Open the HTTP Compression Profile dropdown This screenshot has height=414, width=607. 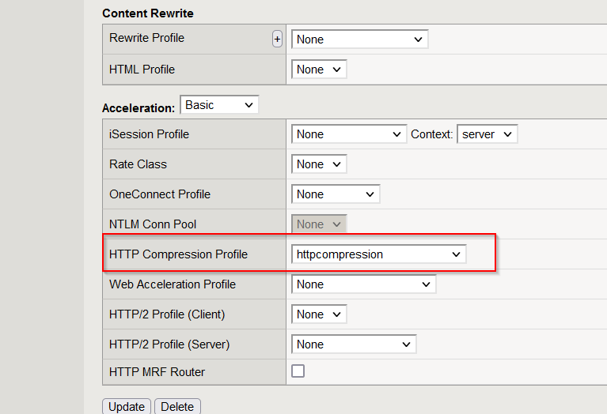[x=378, y=254]
